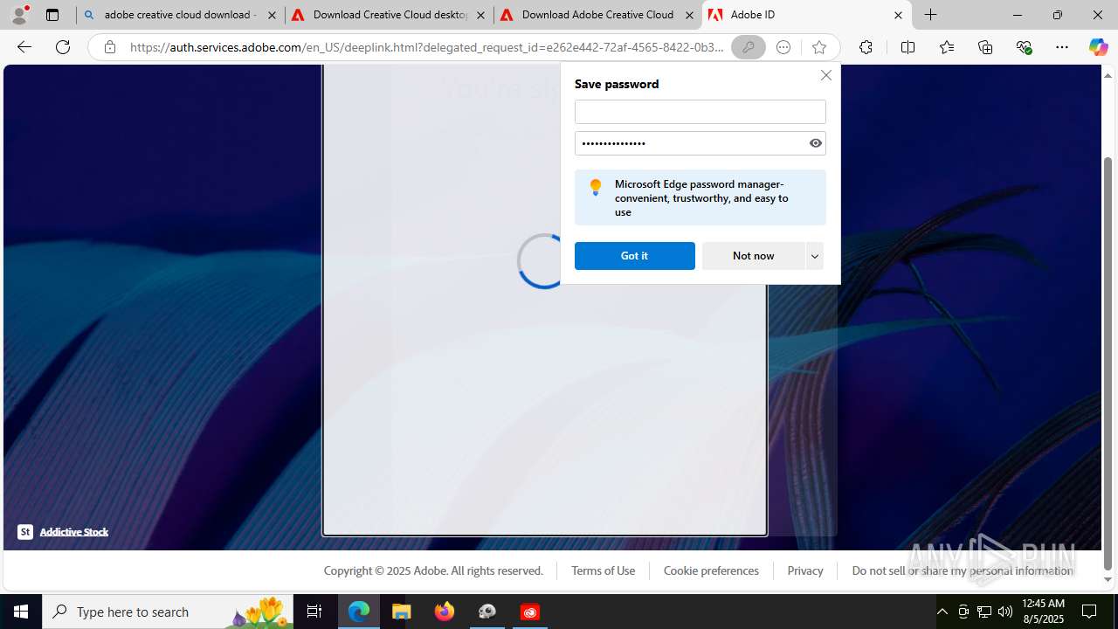The image size is (1118, 629).
Task: Open Do not sell or share link
Action: pos(962,570)
